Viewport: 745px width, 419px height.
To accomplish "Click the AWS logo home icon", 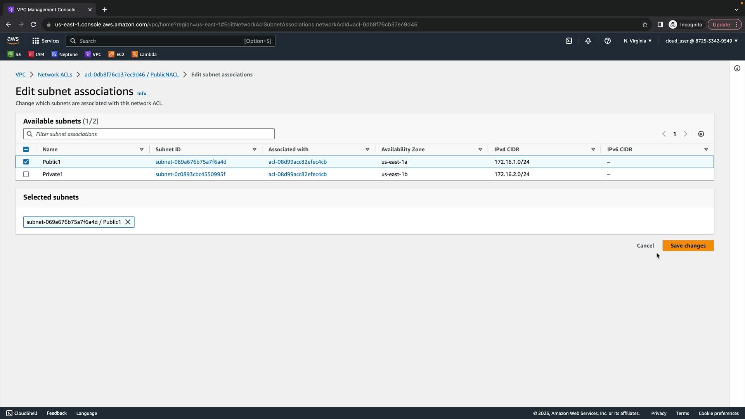I will click(x=13, y=40).
